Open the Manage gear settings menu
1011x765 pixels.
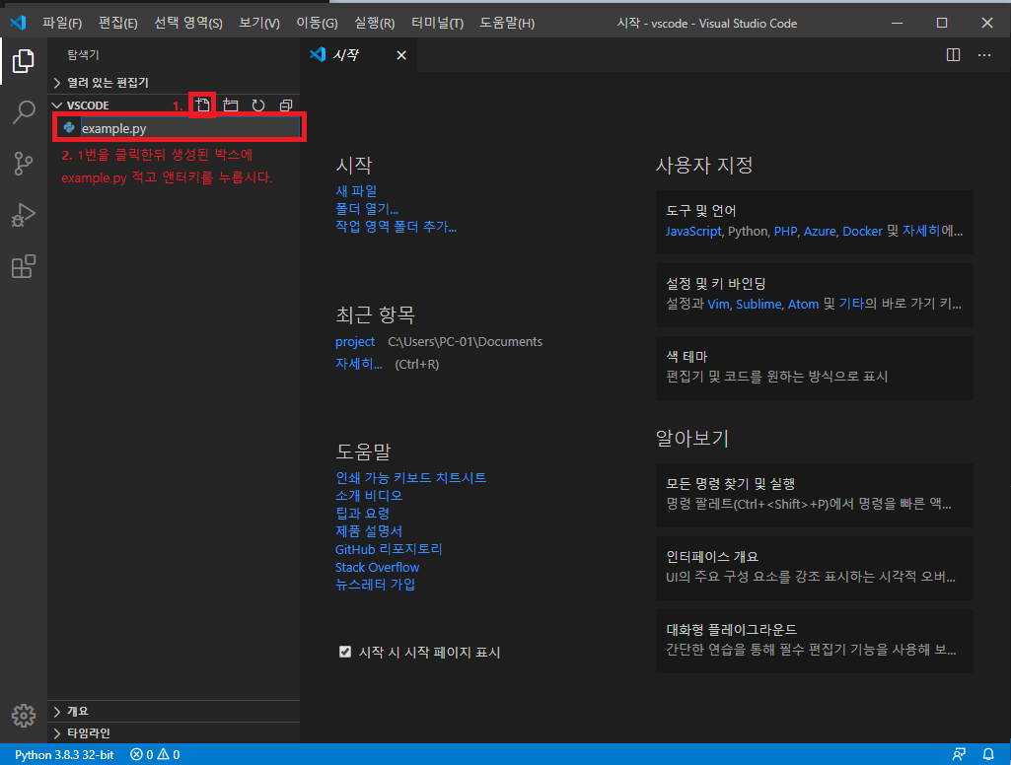(x=24, y=716)
